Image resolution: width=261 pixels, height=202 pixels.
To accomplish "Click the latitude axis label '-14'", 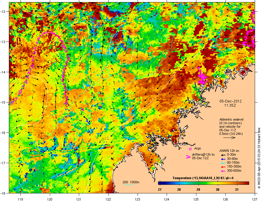I will [3, 72].
